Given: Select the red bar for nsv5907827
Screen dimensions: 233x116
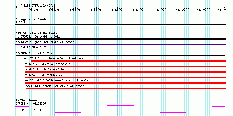Looking at the screenshot, I should click(125, 77).
